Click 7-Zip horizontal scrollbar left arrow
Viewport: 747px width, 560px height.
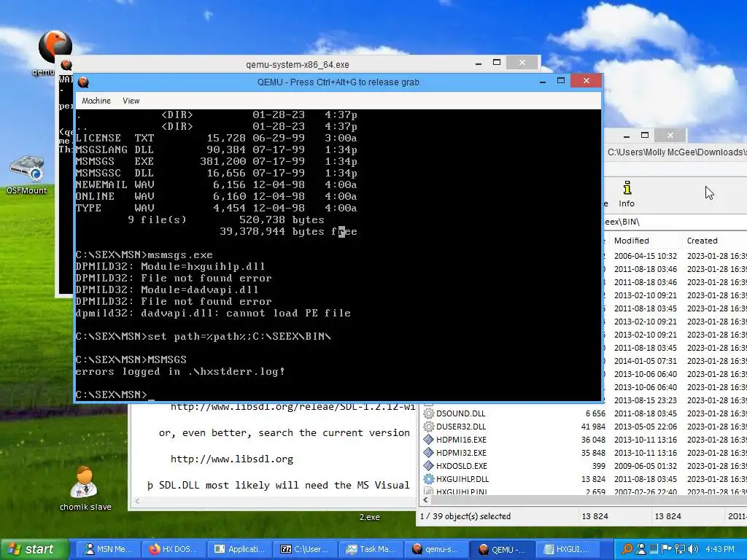425,500
